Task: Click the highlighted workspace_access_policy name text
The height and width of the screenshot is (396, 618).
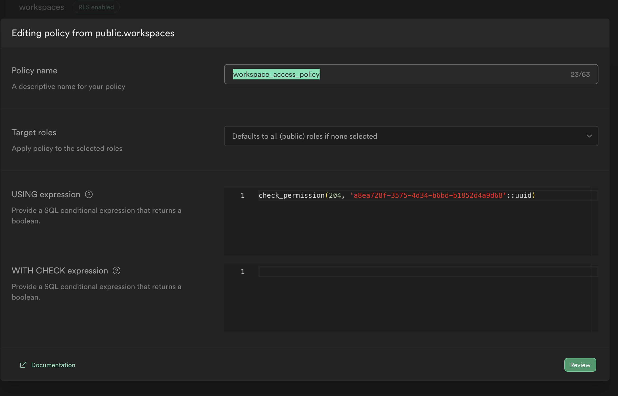Action: click(x=276, y=74)
